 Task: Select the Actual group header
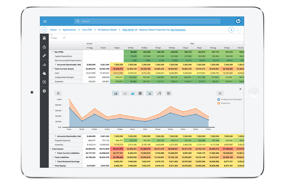pos(89,44)
